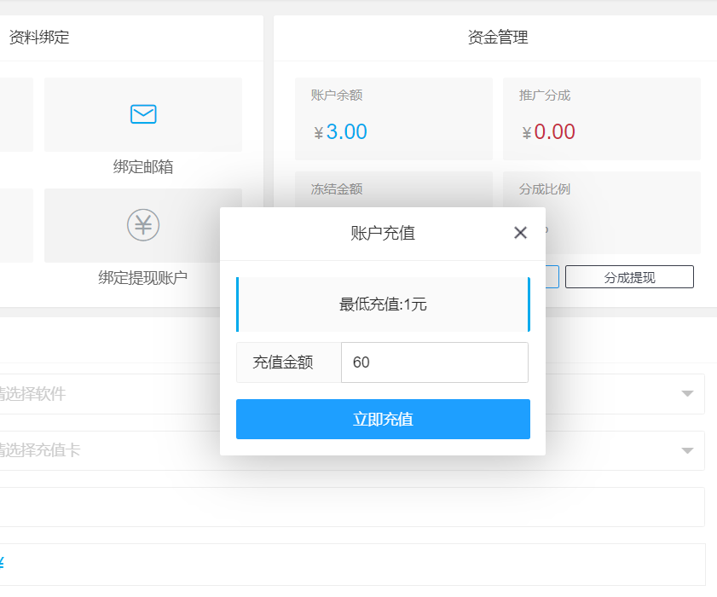717x597 pixels.
Task: Click the 绑定提现账户 text label
Action: pyautogui.click(x=143, y=277)
